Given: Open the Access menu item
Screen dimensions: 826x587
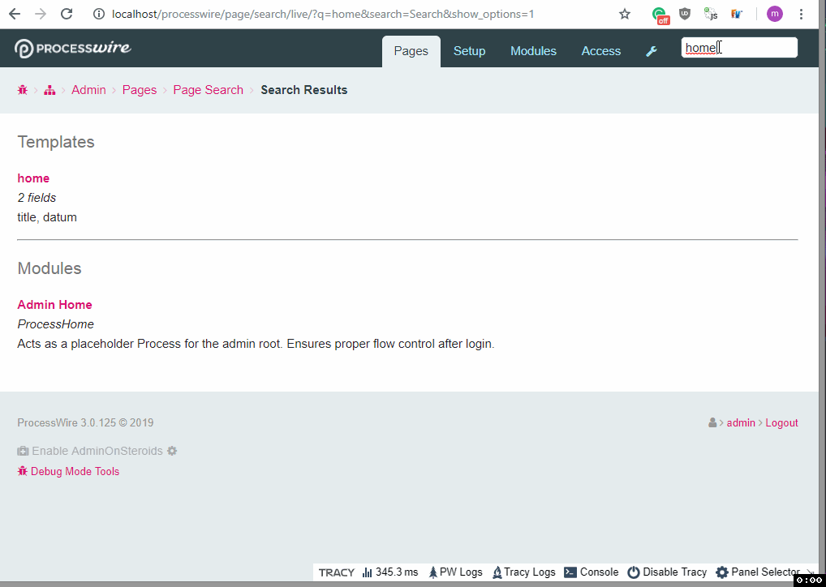Looking at the screenshot, I should pos(600,50).
